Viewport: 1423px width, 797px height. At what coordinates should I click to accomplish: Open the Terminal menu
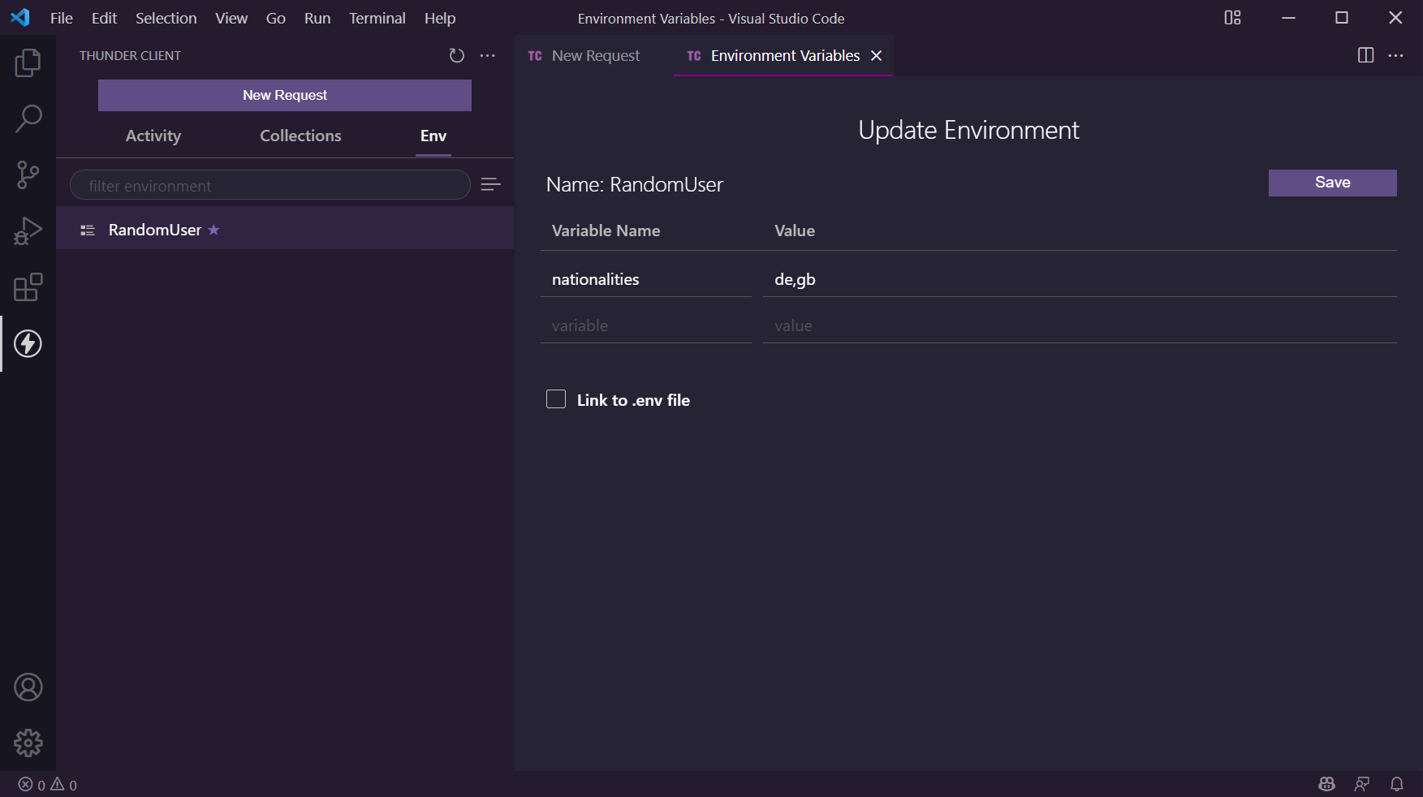pos(377,18)
